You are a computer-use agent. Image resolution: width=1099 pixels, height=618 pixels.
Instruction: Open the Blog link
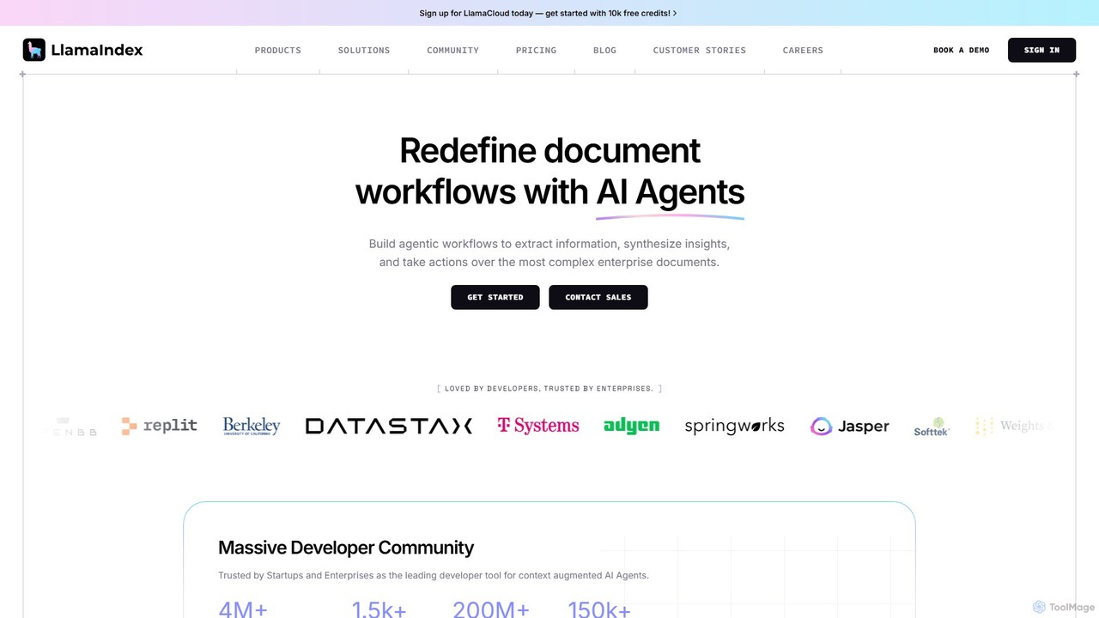pyautogui.click(x=604, y=51)
